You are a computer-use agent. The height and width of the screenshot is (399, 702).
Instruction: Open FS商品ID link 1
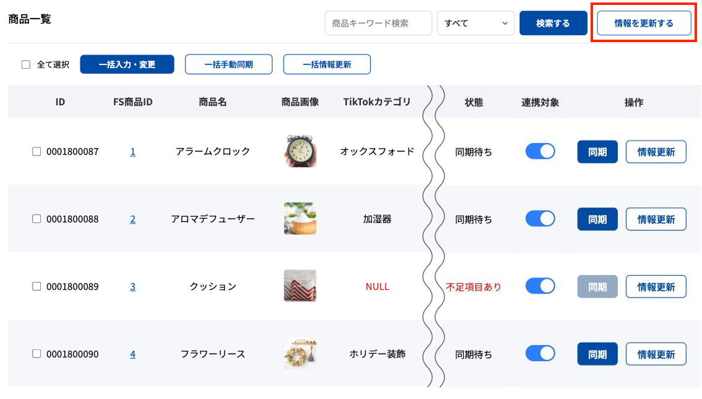coord(132,151)
